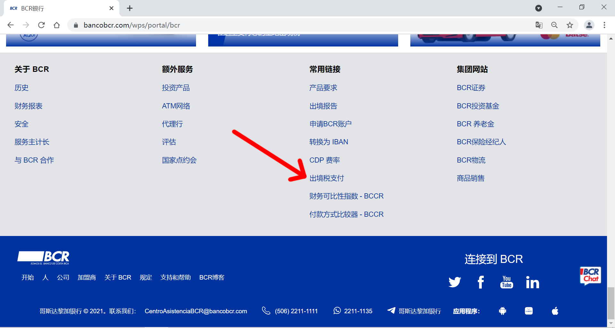Viewport: 615px width, 328px height.
Task: Open BCR LinkedIn page icon
Action: coord(532,282)
